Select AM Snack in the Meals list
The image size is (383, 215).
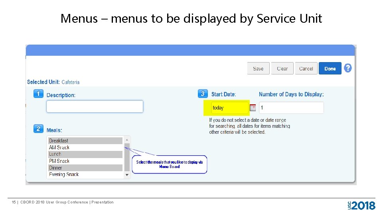(85, 147)
